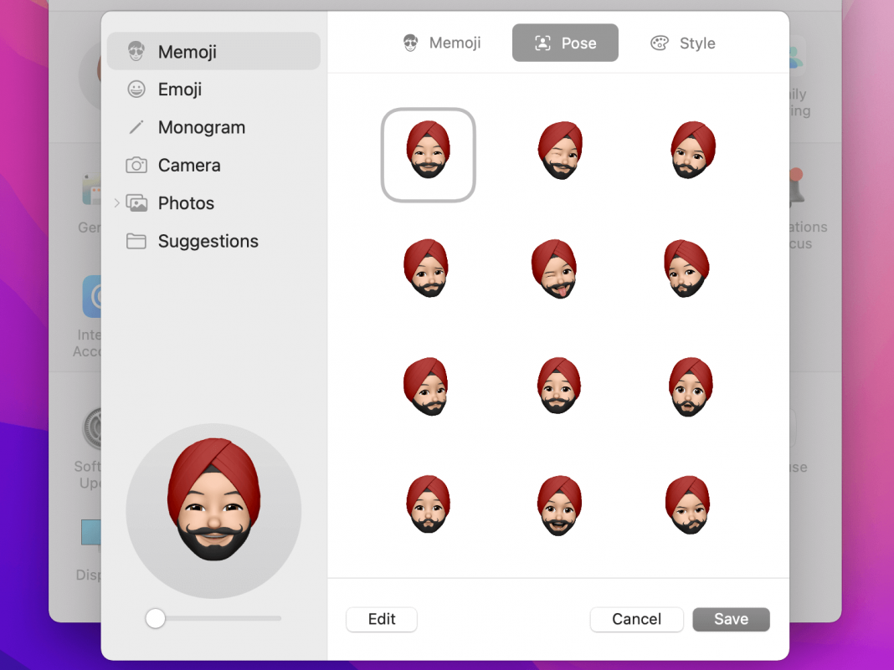Save the selected Memoji pose

coord(731,619)
